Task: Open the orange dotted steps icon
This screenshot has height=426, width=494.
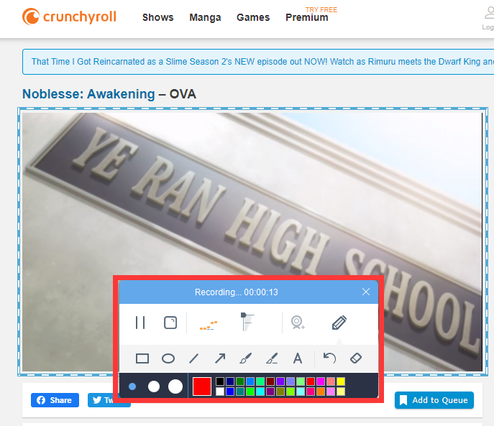Action: [x=209, y=325]
